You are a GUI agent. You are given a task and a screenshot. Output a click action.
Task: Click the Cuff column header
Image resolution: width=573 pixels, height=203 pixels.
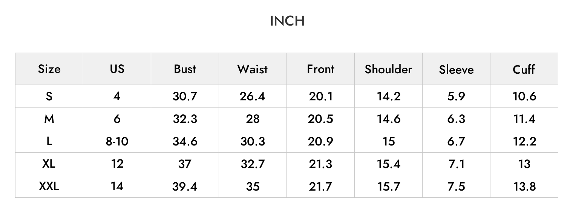524,69
